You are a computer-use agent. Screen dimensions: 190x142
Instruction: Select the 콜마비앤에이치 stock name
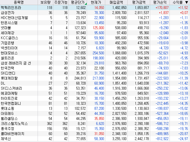tap(12, 134)
